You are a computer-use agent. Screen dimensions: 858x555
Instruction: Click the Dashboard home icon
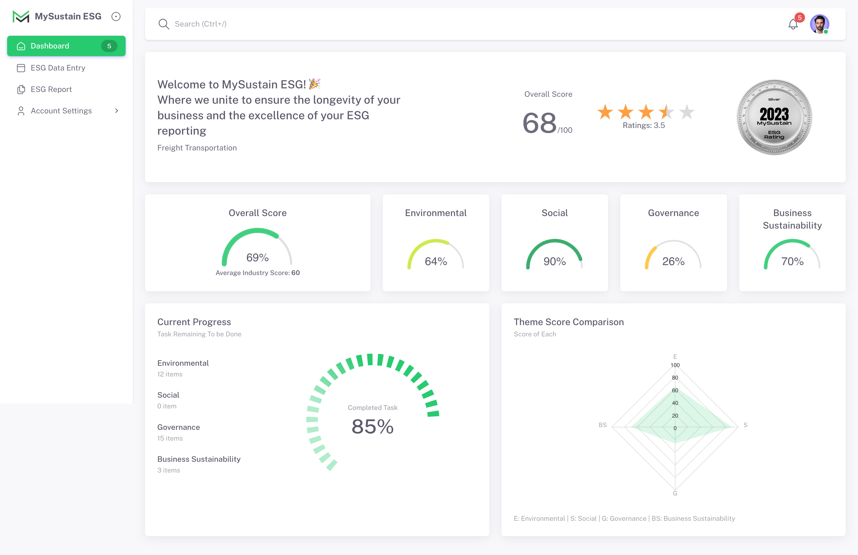click(21, 46)
